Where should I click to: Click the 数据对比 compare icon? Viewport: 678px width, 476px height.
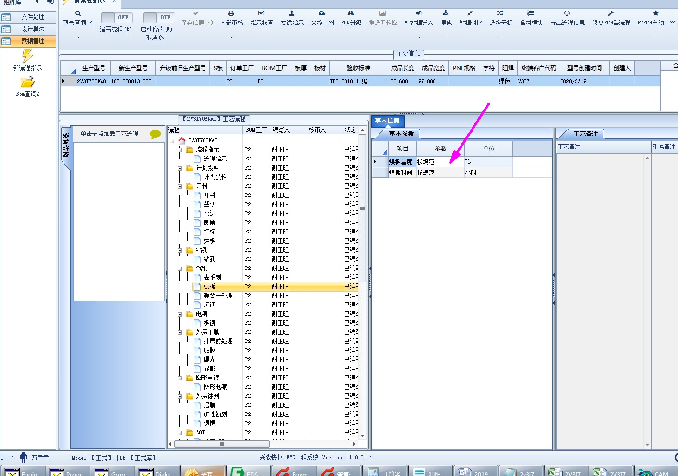470,13
